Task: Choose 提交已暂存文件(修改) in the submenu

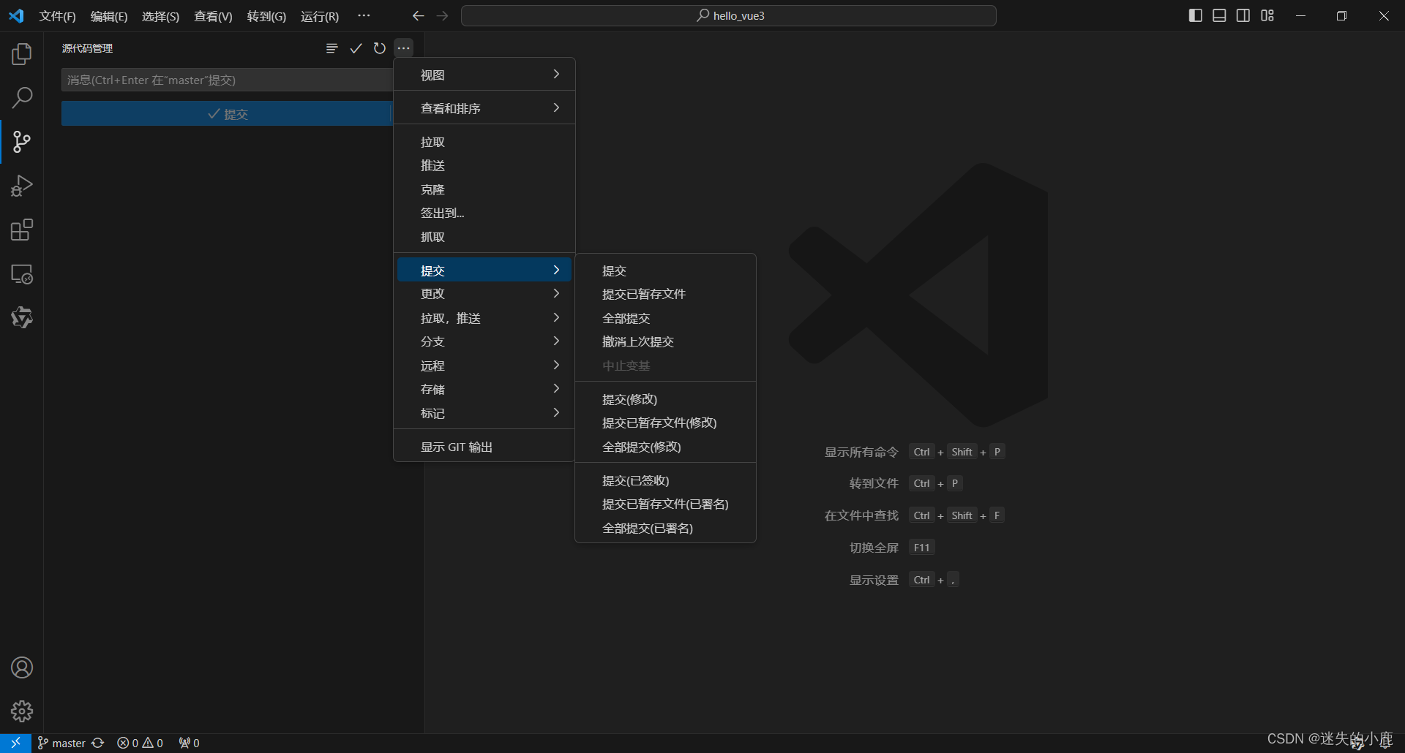Action: [x=665, y=423]
